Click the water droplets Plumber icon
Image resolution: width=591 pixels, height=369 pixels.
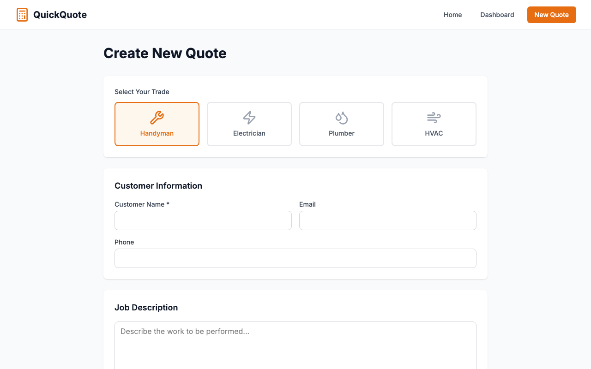point(342,117)
